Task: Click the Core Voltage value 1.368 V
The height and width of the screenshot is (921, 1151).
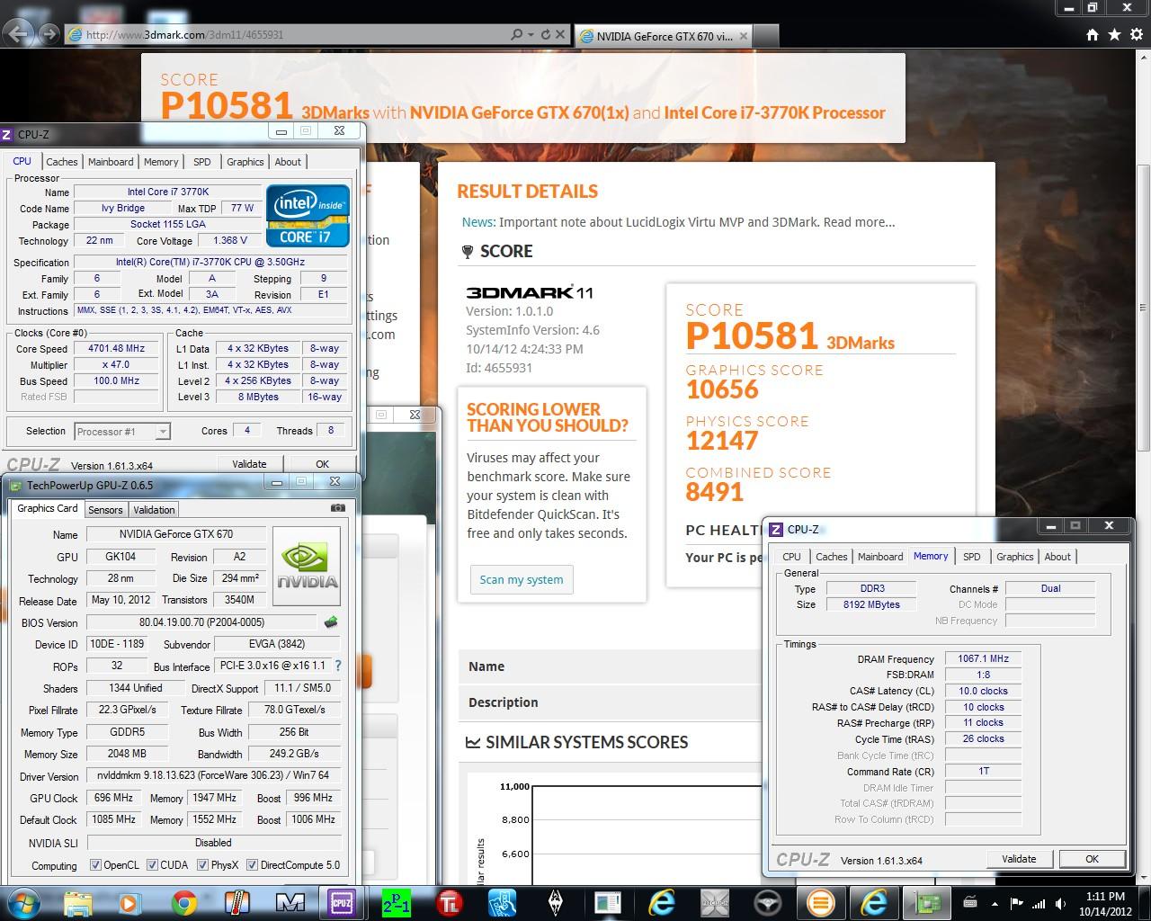Action: tap(231, 240)
